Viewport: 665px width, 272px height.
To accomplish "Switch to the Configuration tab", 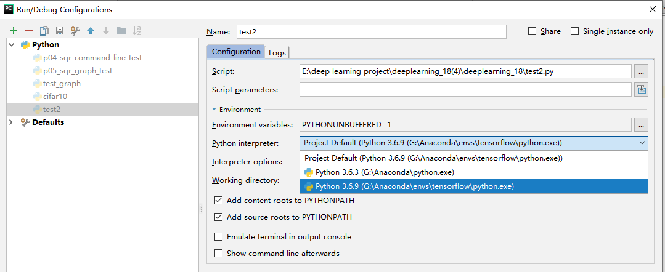I will [236, 52].
